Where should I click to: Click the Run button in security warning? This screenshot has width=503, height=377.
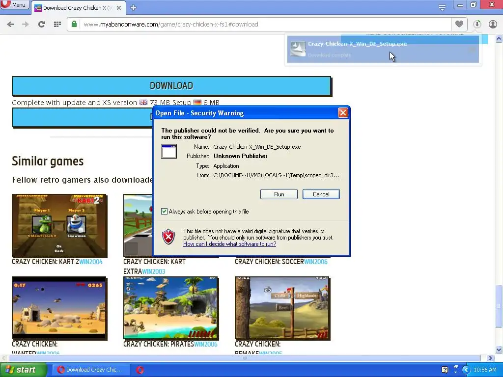pos(279,194)
